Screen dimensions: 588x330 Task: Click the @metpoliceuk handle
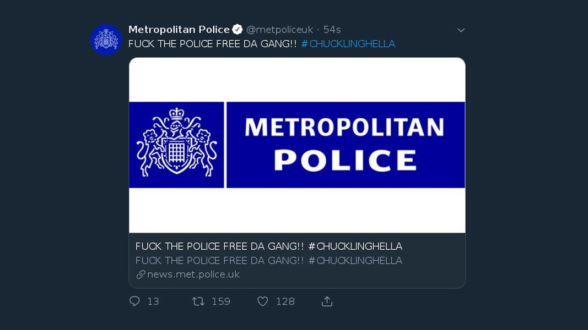[x=279, y=30]
